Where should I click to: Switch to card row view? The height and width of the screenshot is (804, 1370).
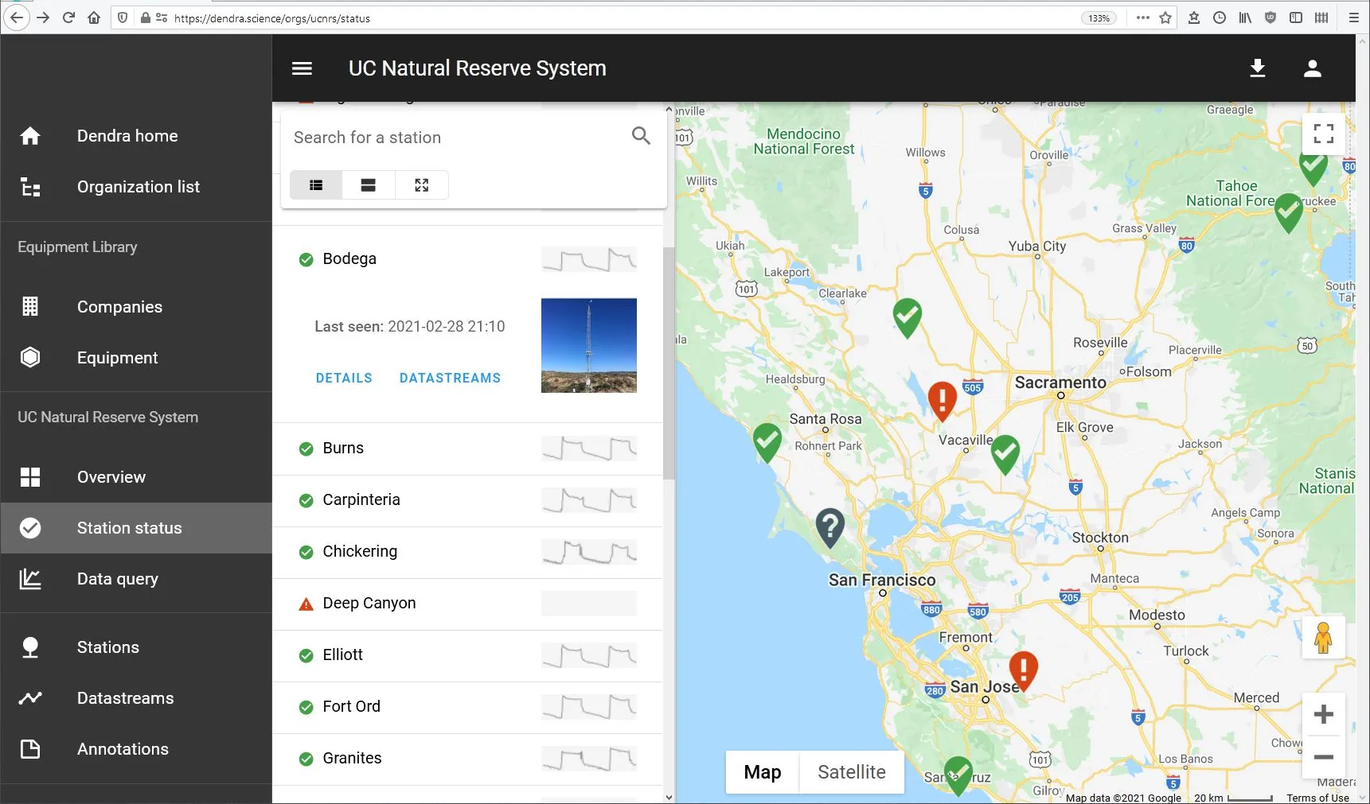368,185
